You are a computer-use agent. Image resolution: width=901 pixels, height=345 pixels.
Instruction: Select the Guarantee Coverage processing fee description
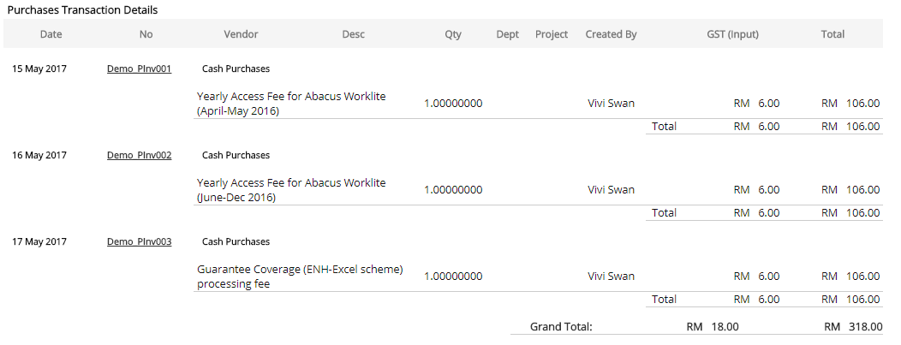(x=300, y=277)
